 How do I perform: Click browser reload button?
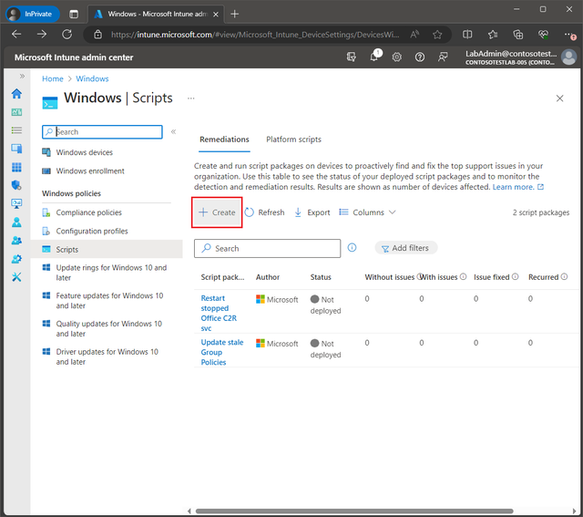click(x=66, y=35)
